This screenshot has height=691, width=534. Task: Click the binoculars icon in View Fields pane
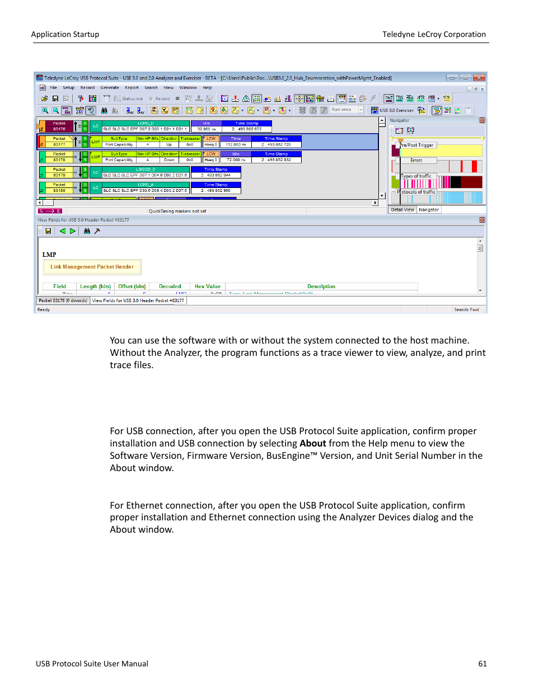pyautogui.click(x=87, y=231)
